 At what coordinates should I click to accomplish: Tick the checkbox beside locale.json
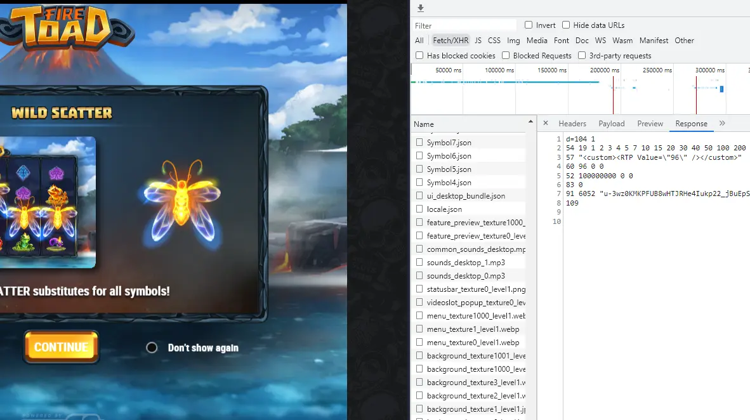click(419, 209)
